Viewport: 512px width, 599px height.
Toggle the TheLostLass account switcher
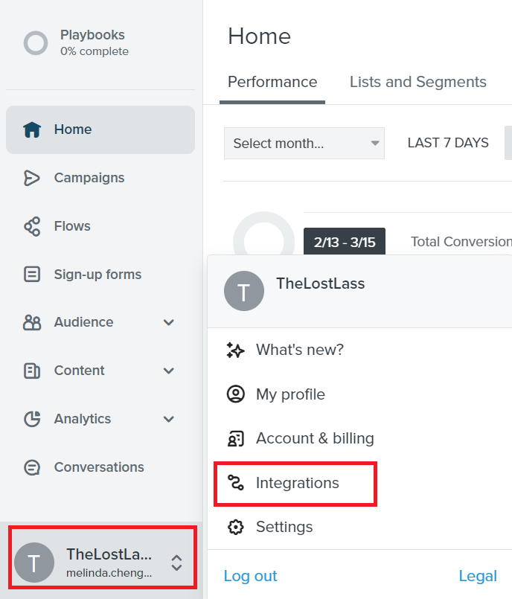[x=103, y=563]
